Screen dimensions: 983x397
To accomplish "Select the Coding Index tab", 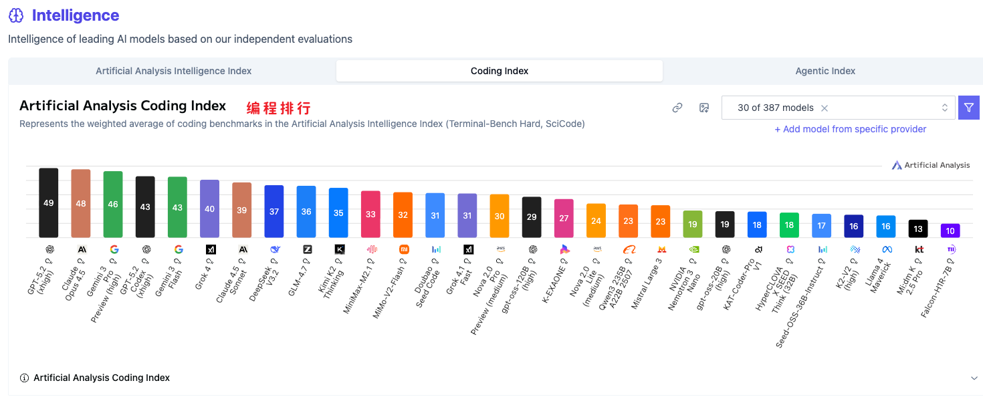I will pos(500,71).
